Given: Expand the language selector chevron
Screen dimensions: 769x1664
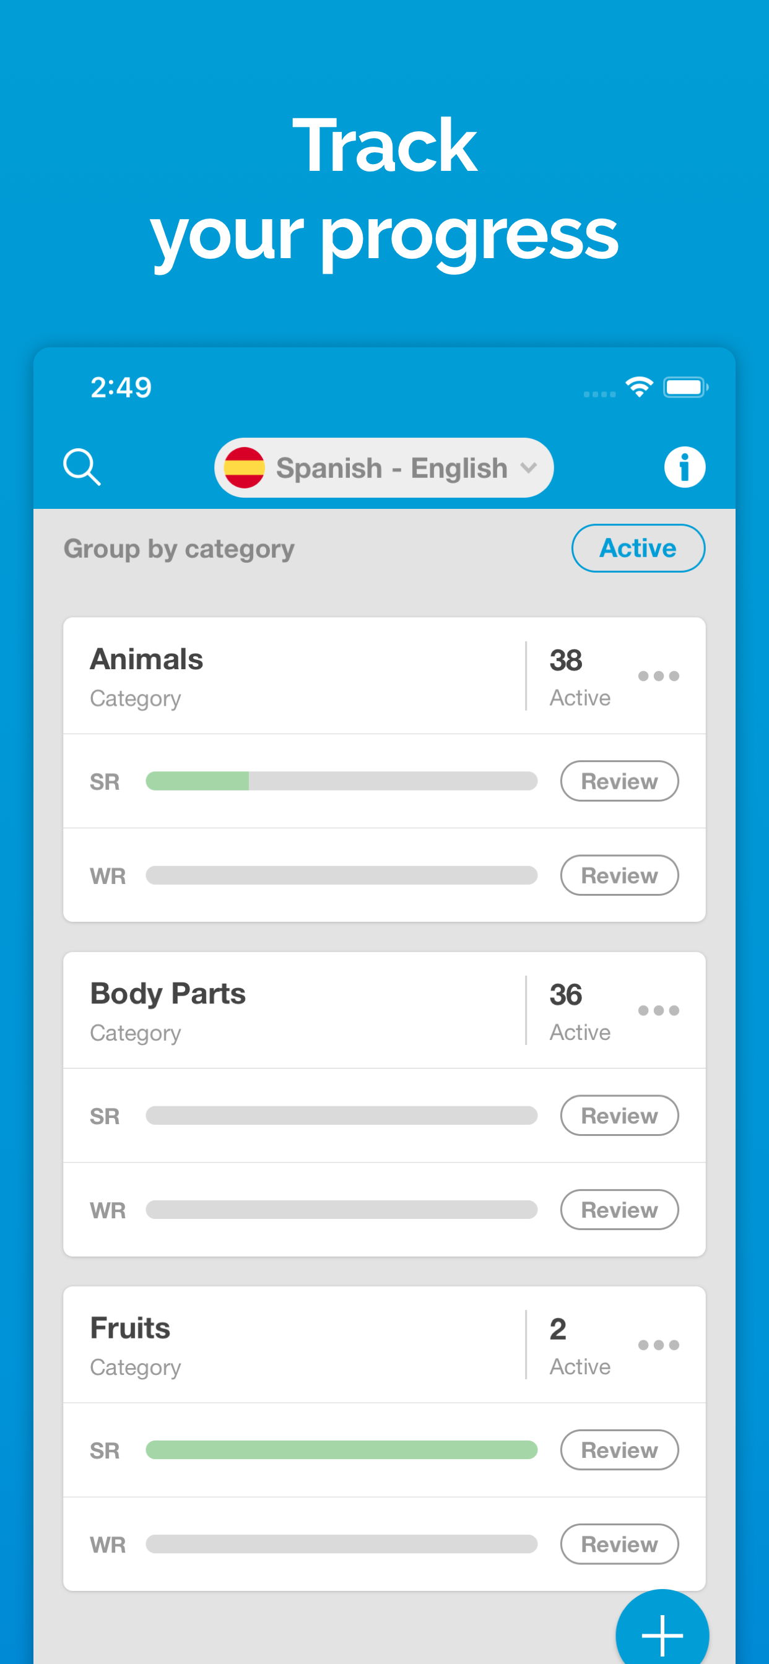Looking at the screenshot, I should point(529,467).
